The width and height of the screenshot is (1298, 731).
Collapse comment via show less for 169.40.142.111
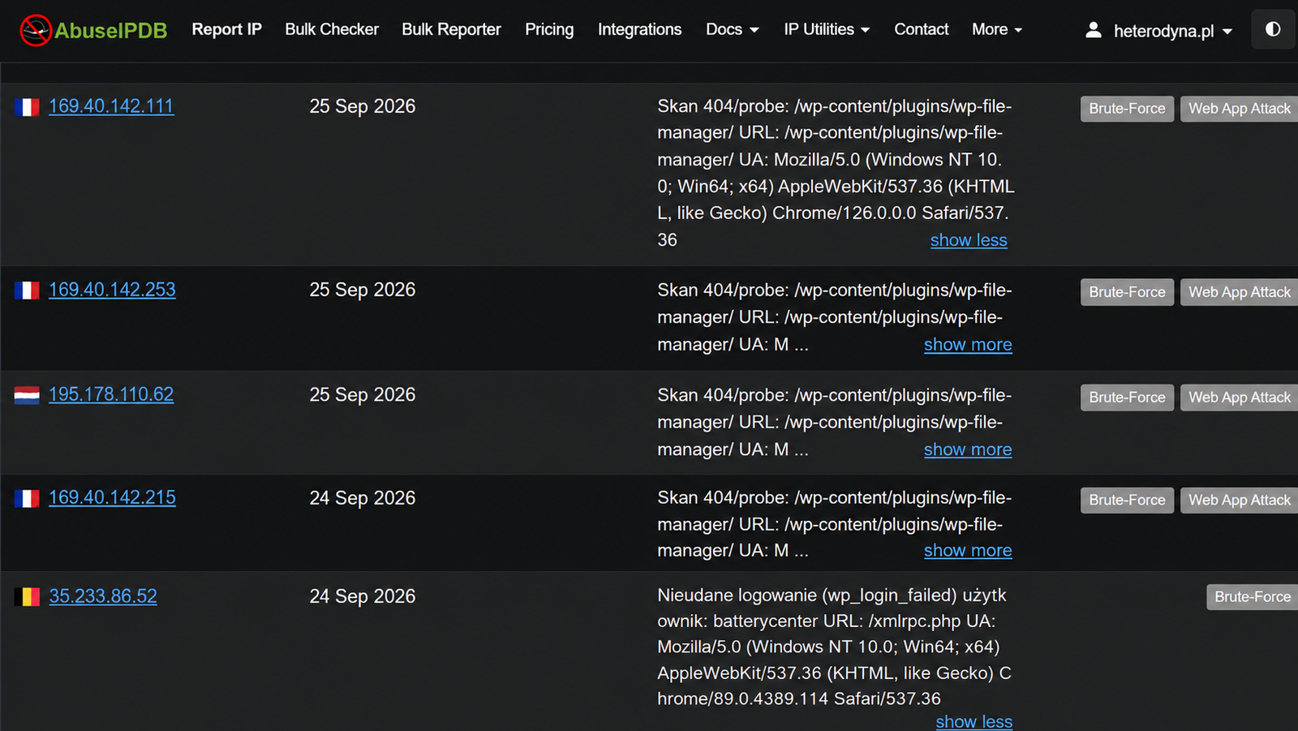coord(969,240)
